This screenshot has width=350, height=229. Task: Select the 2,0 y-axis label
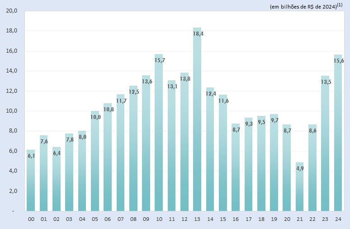pos(12,191)
